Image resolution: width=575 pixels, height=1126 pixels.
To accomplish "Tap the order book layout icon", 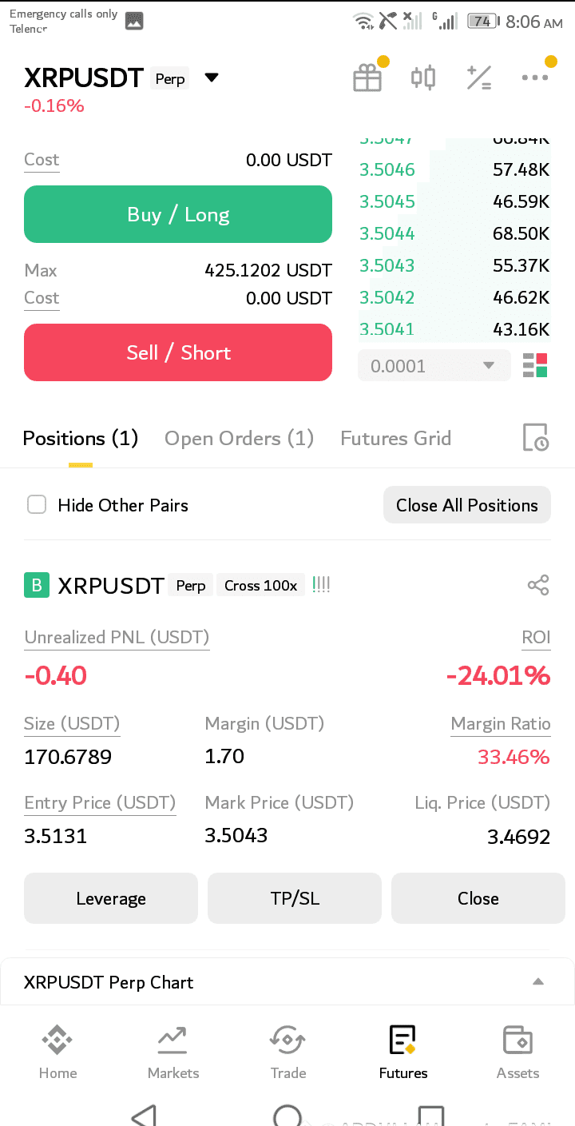I will (535, 365).
